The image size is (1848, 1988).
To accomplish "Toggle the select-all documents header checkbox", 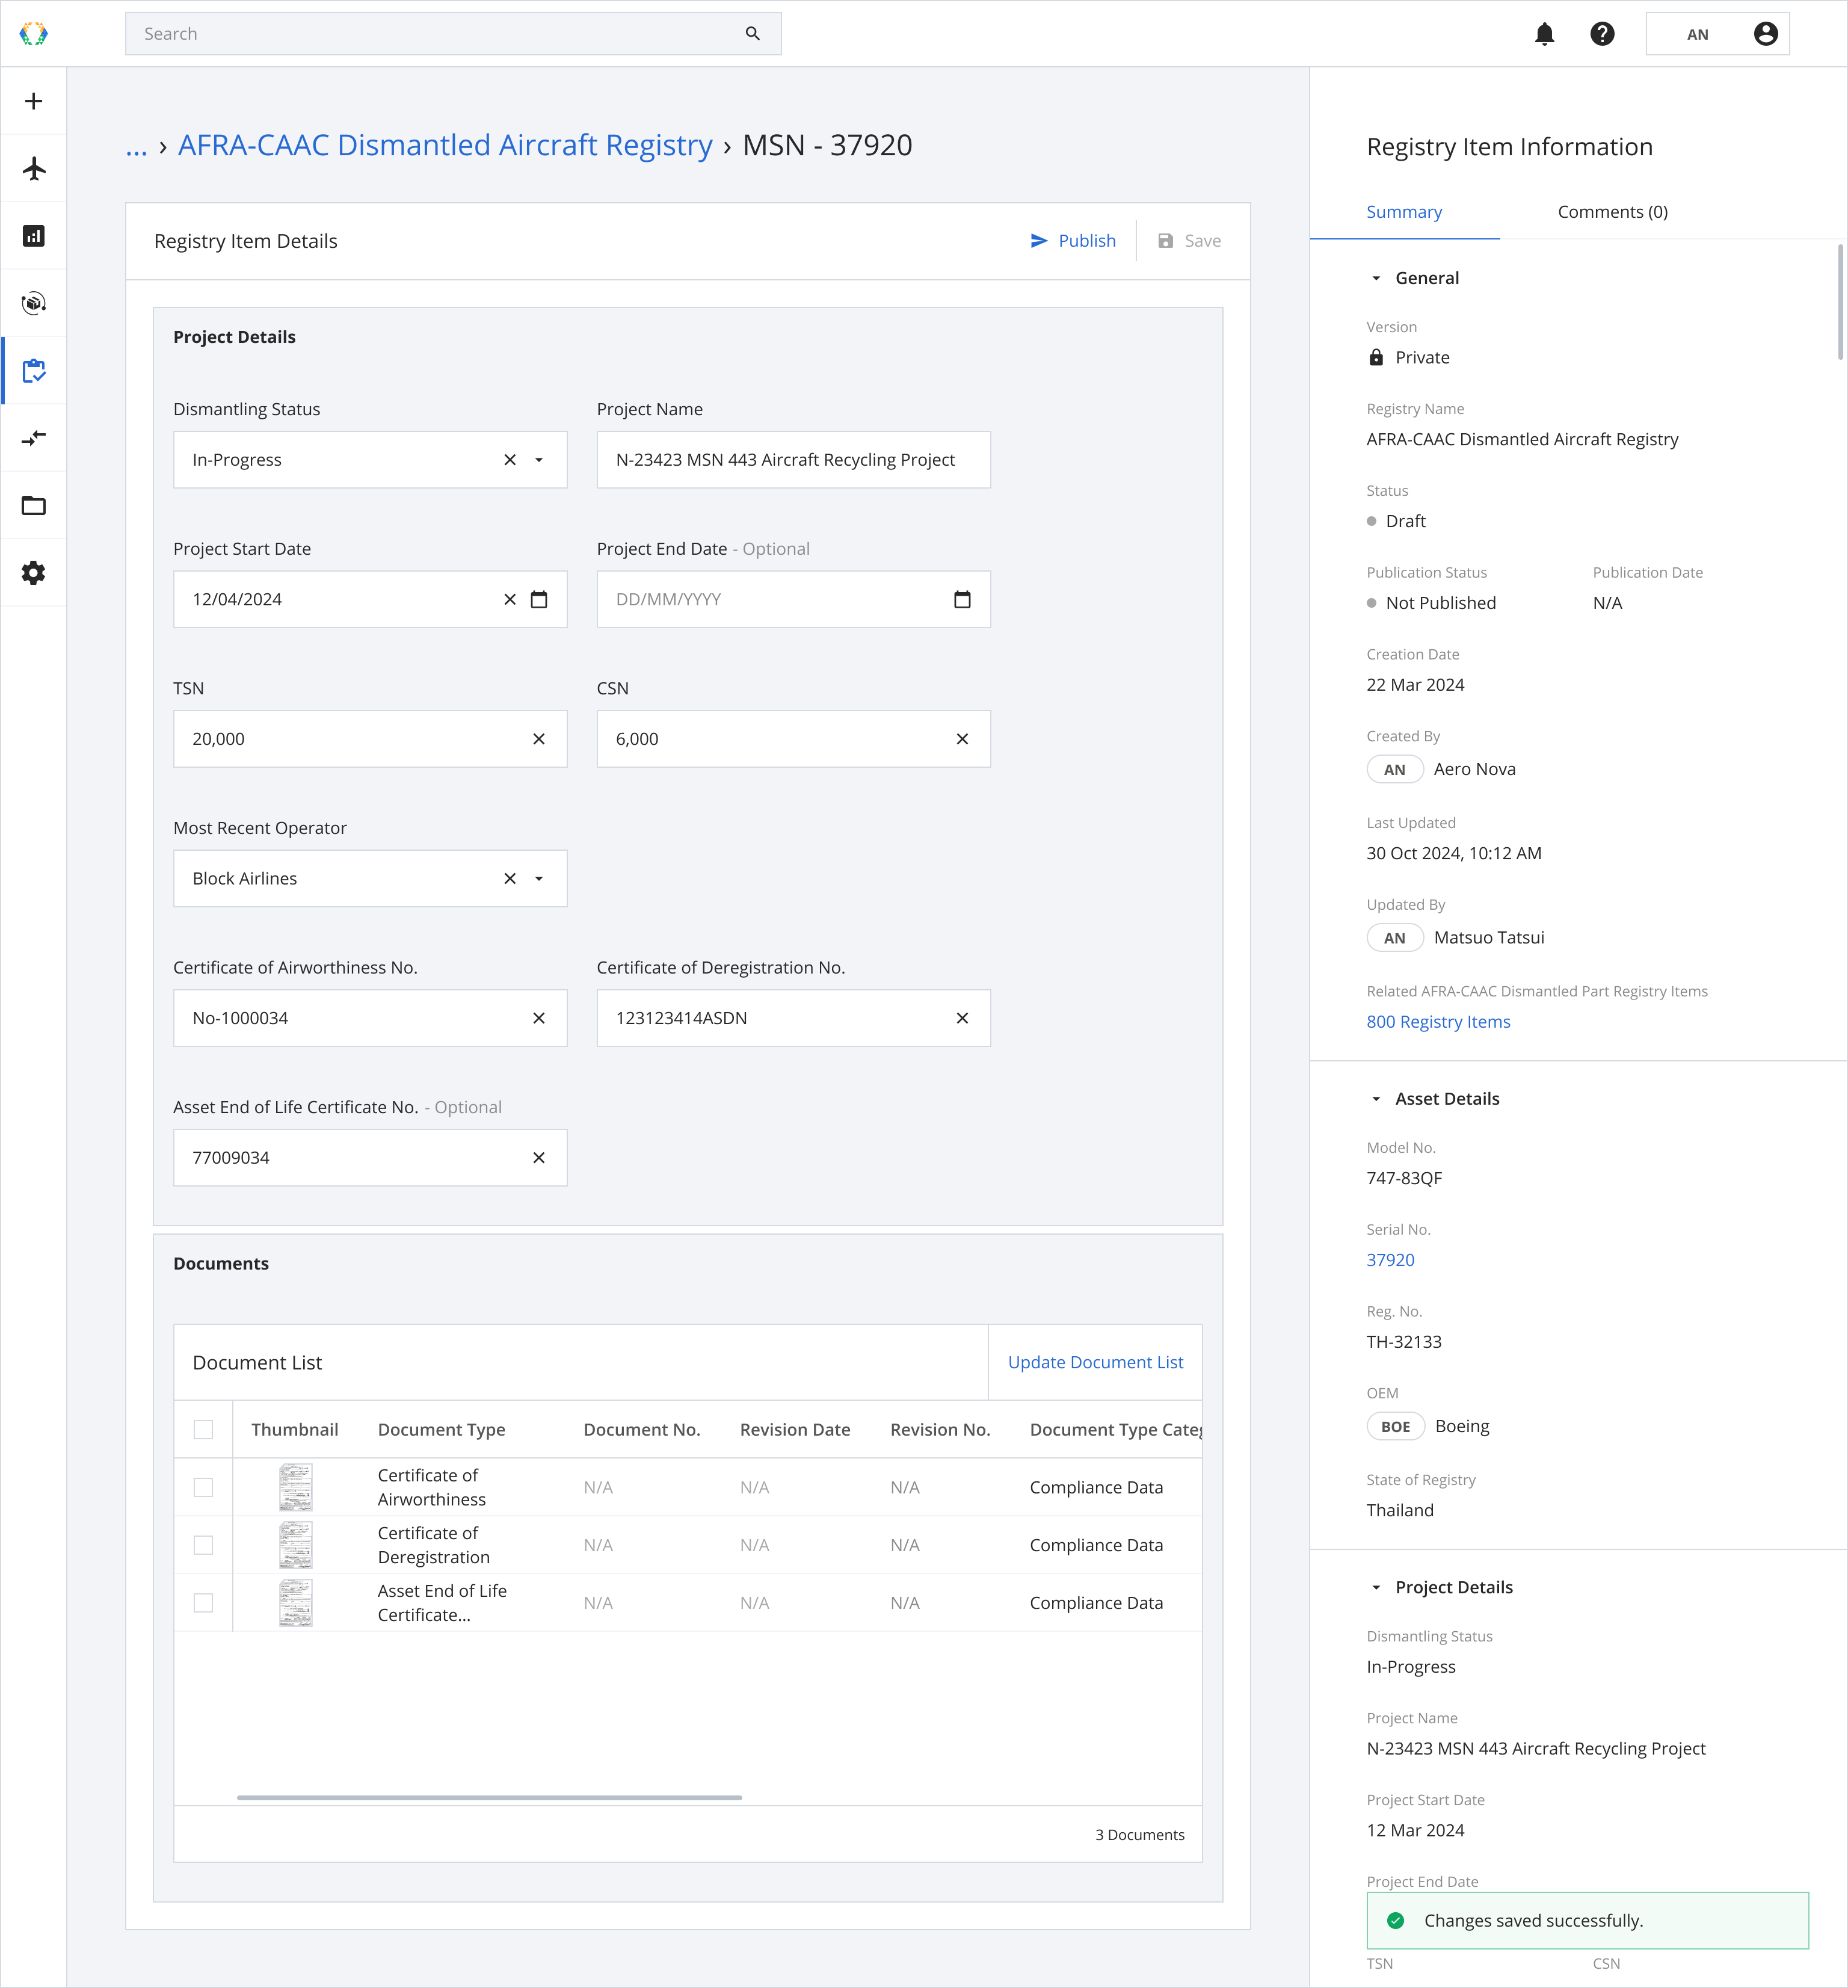I will 203,1429.
